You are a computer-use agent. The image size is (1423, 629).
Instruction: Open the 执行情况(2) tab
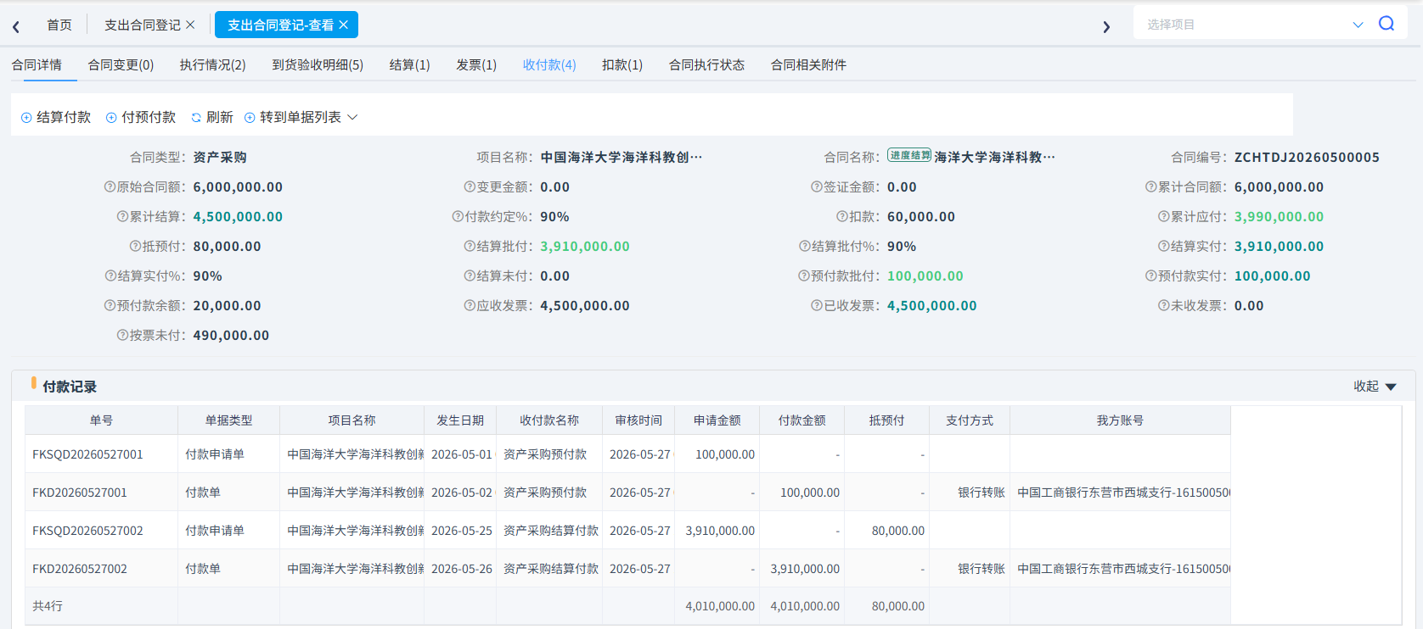(x=213, y=64)
